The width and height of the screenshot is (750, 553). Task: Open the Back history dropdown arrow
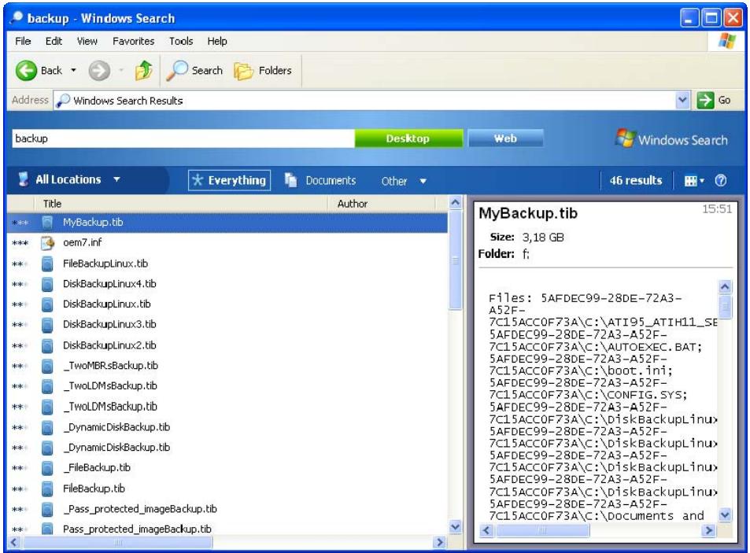tap(74, 71)
